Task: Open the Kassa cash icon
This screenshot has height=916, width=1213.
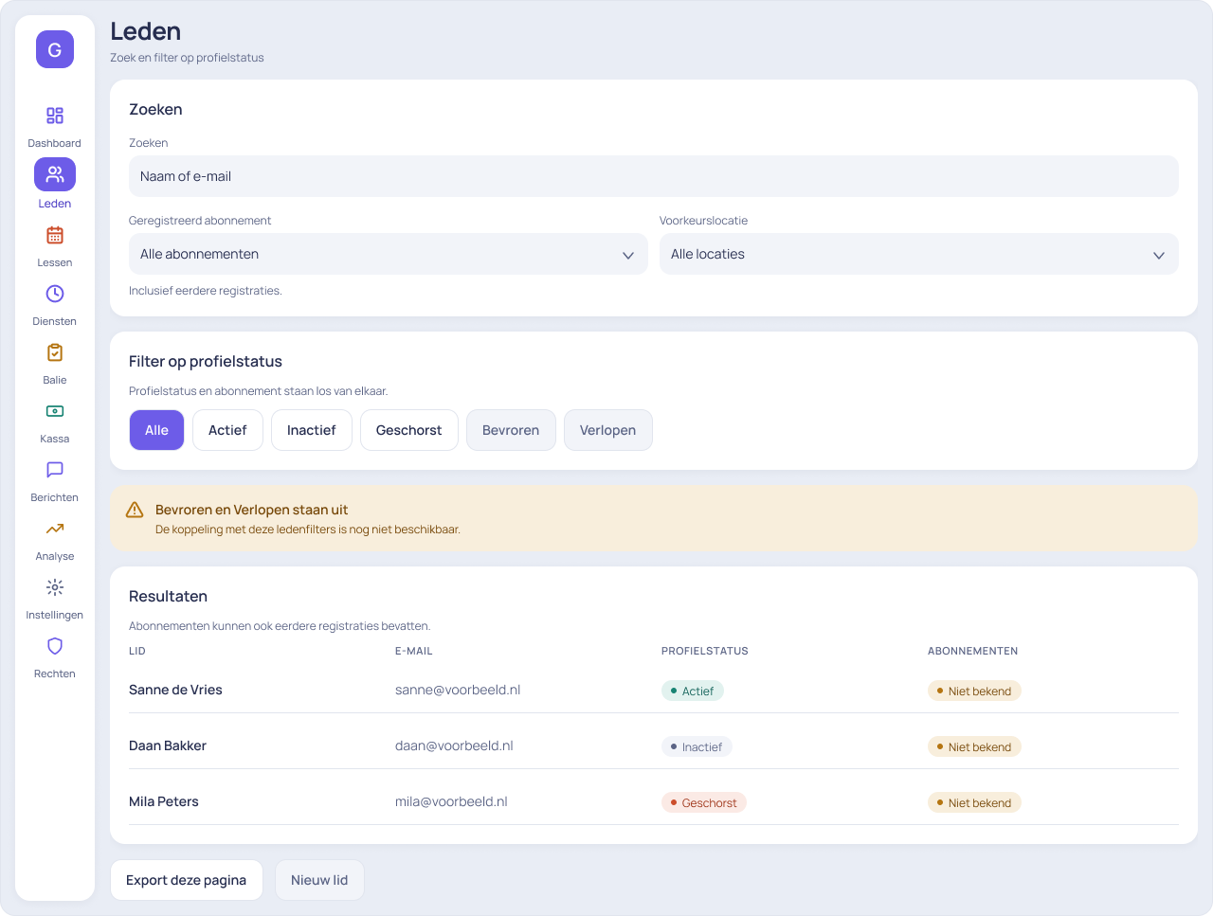Action: tap(55, 411)
